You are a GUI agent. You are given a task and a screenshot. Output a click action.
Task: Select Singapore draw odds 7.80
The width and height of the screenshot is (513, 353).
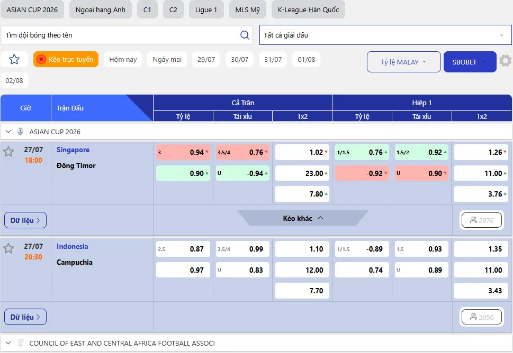[302, 194]
